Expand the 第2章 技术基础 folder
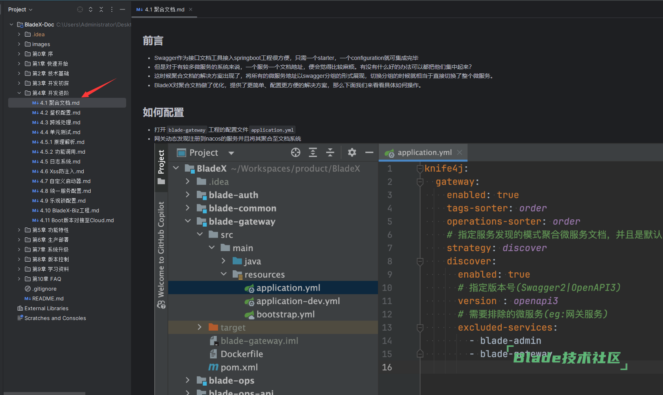The image size is (663, 395). click(19, 73)
